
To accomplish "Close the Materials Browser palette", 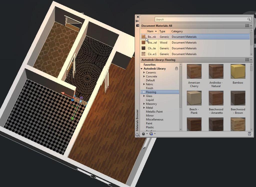I will pos(138,17).
